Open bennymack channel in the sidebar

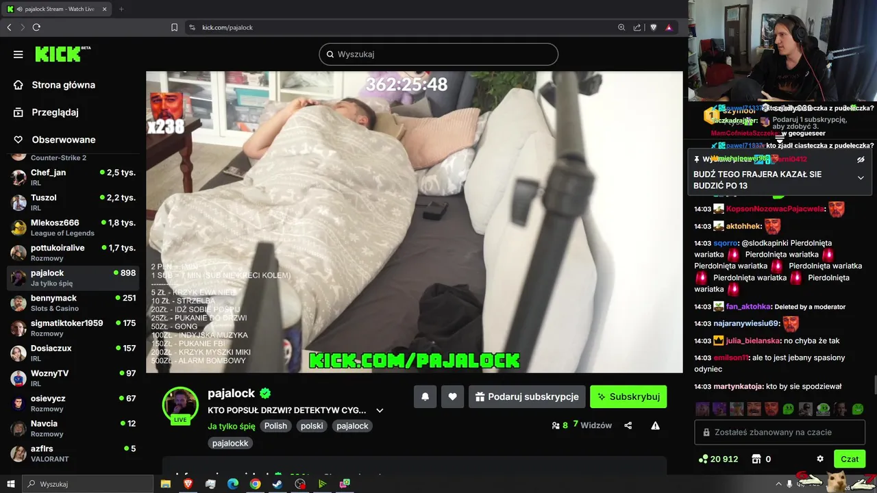pos(73,303)
